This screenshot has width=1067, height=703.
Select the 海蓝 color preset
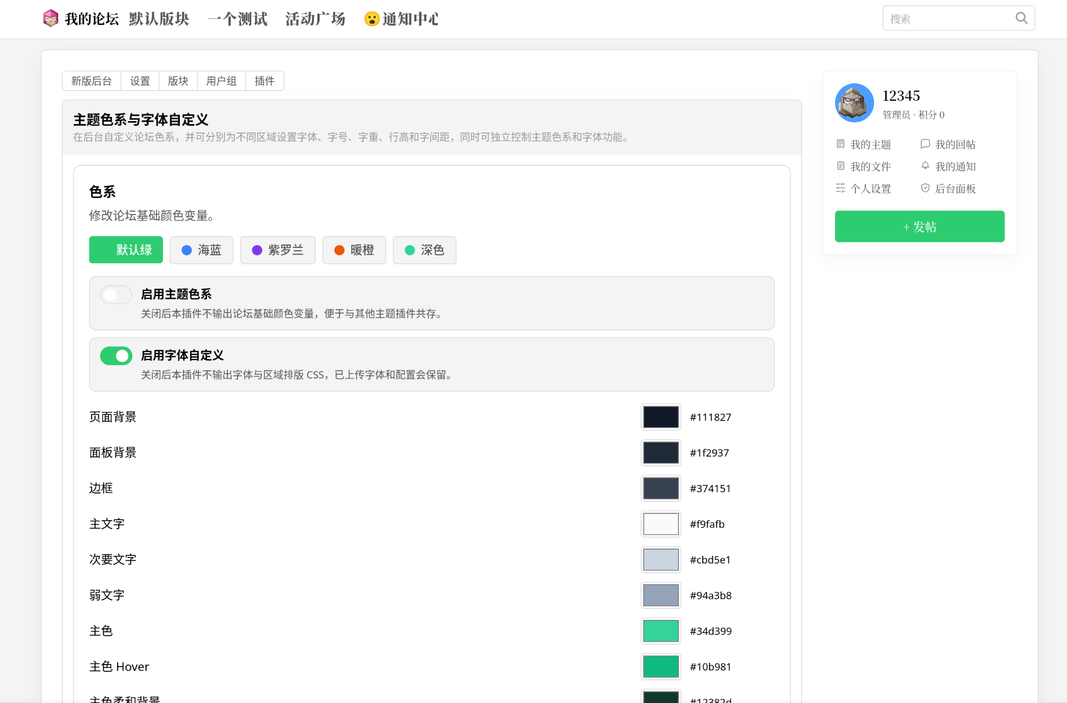(201, 250)
